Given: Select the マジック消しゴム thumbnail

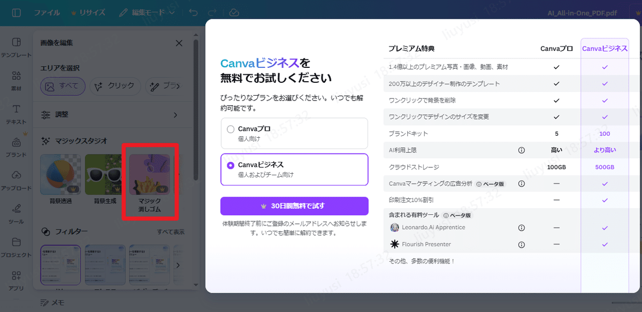Looking at the screenshot, I should coord(150,174).
